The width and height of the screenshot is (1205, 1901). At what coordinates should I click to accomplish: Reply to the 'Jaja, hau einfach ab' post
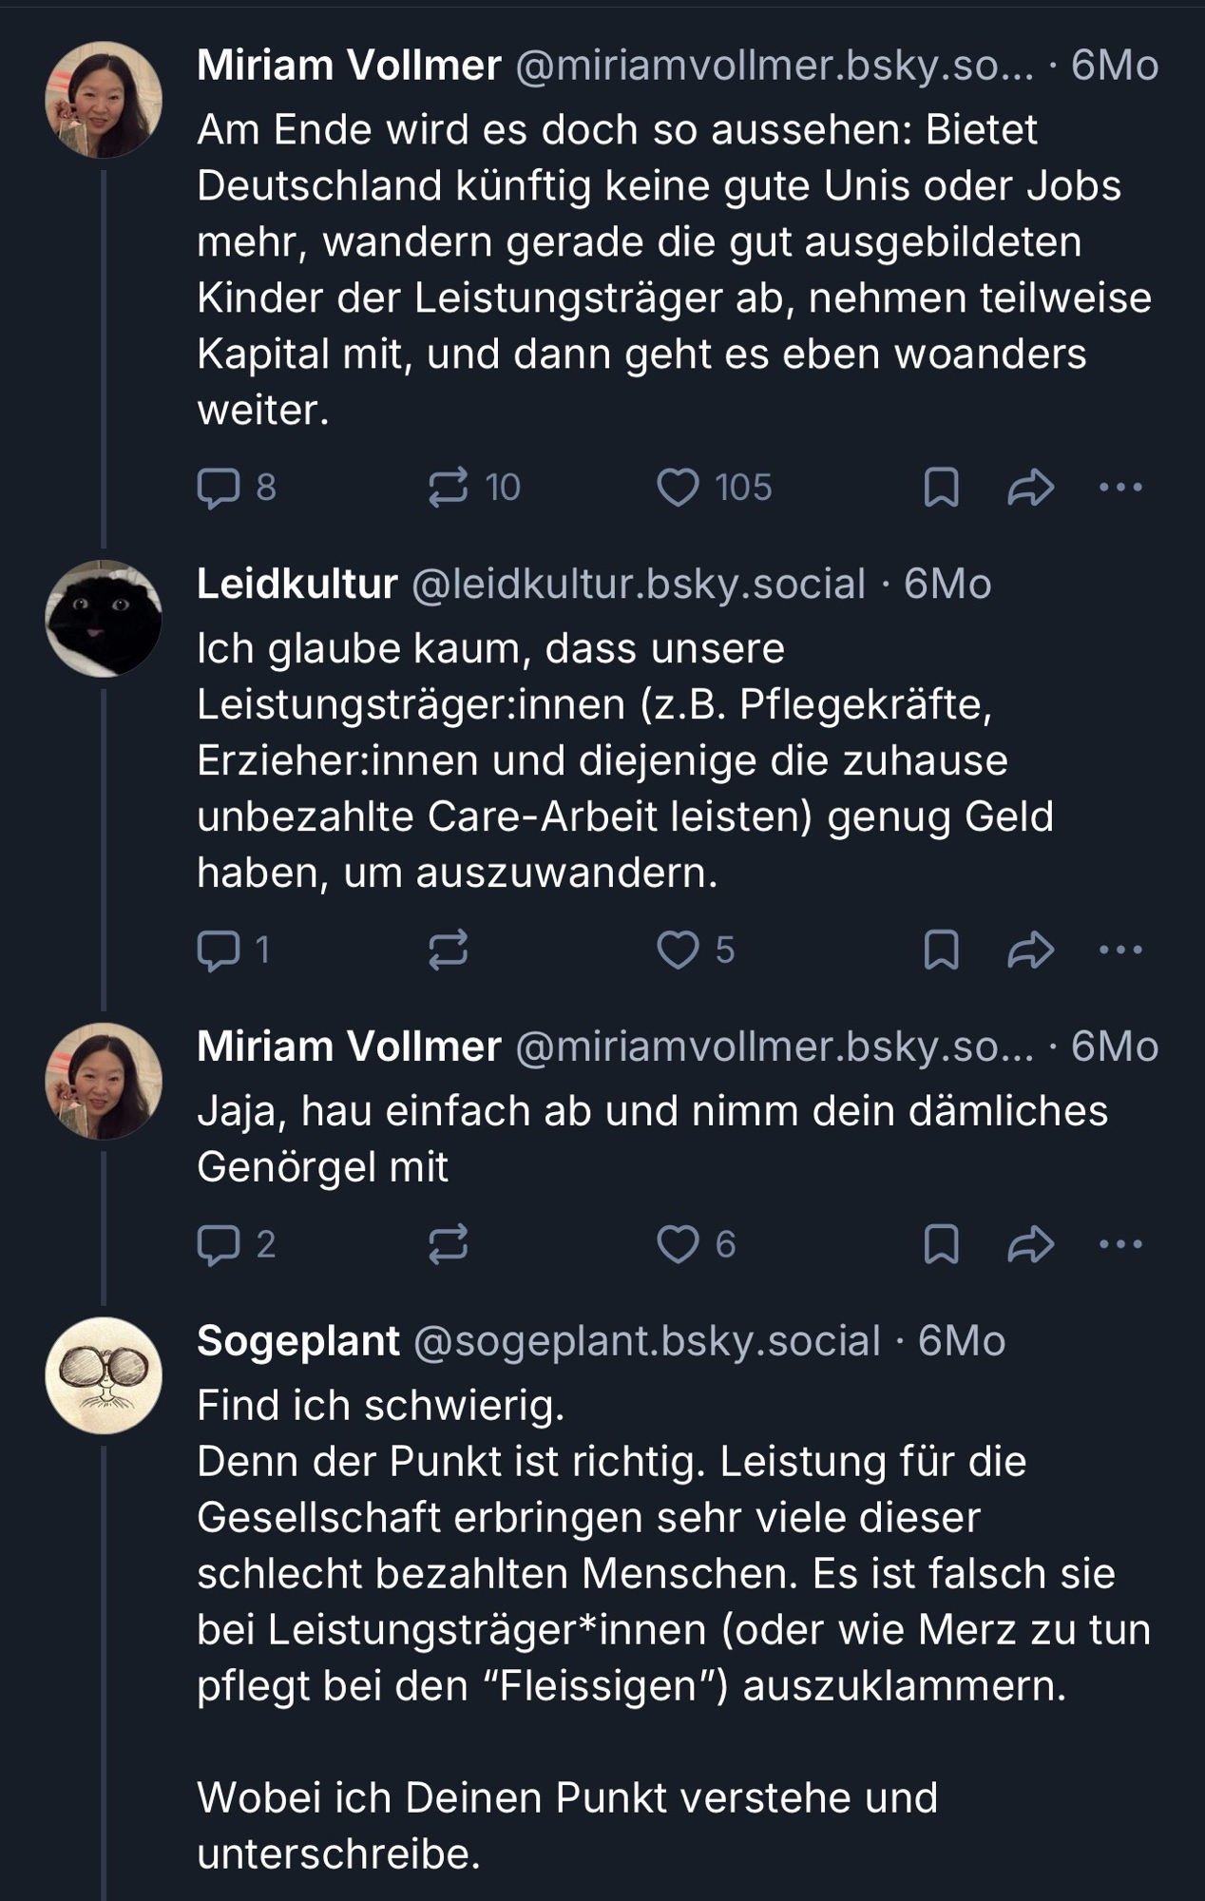[219, 1244]
